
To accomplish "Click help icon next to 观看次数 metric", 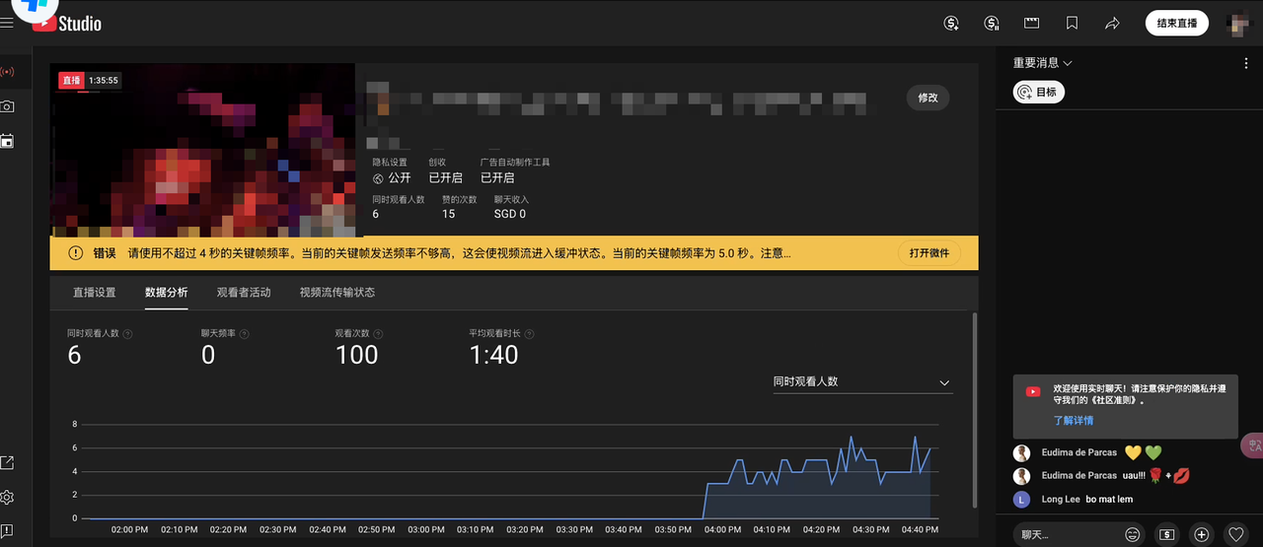I will point(377,334).
